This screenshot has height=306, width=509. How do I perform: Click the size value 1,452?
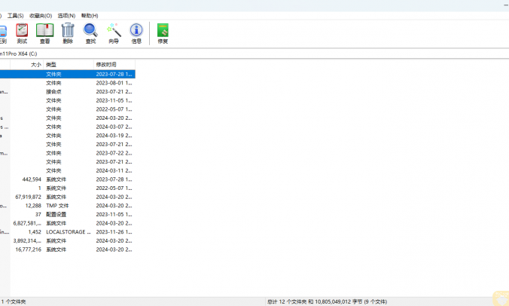tap(35, 232)
